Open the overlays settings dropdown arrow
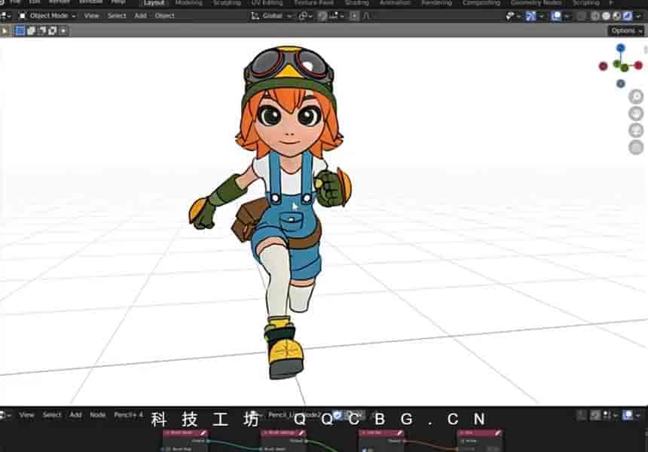The image size is (648, 452). pos(567,16)
